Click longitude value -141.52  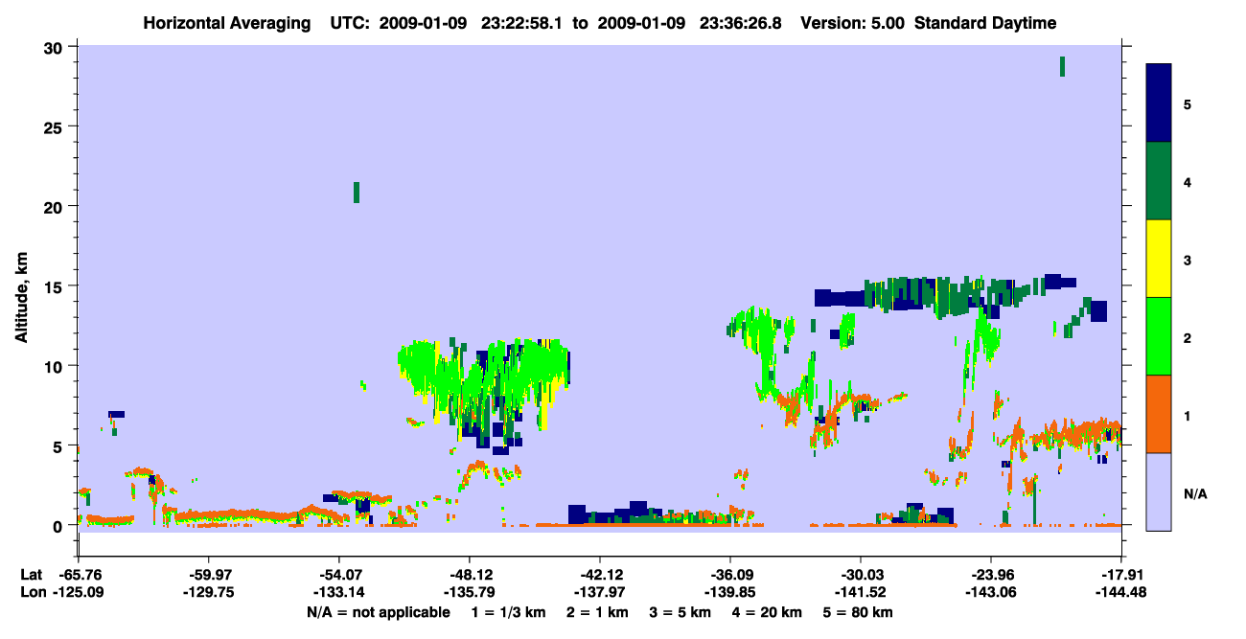(x=861, y=592)
